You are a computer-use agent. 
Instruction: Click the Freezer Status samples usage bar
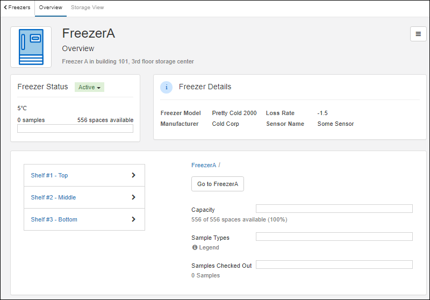75,128
